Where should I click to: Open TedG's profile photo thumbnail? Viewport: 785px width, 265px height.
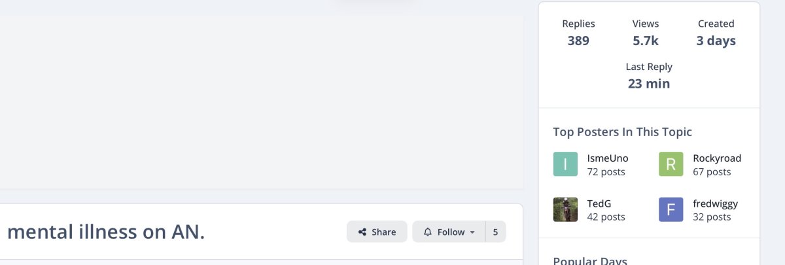click(x=565, y=209)
